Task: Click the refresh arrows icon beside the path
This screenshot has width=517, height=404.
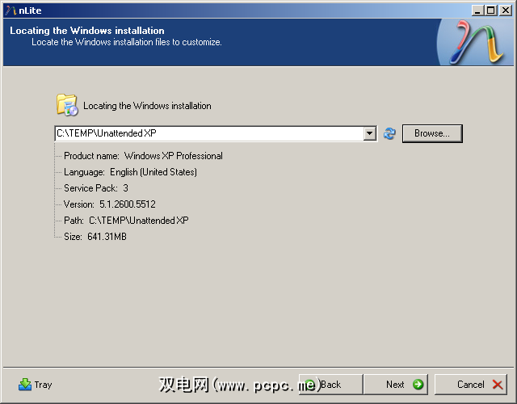Action: click(x=389, y=133)
